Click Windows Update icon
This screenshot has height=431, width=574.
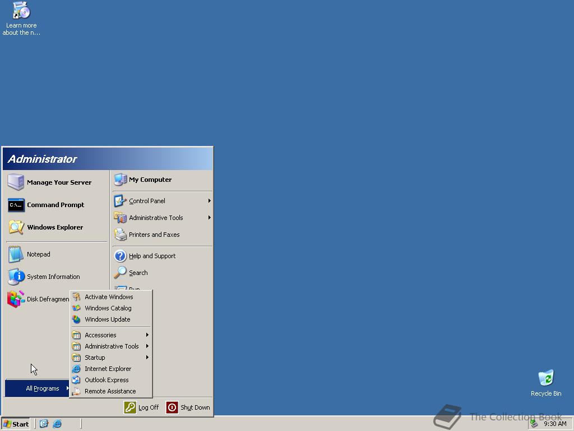(76, 319)
